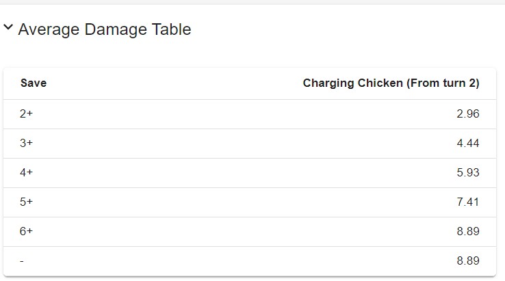Click the dash save label in last row
Screen dimensions: 505x281
tap(23, 261)
